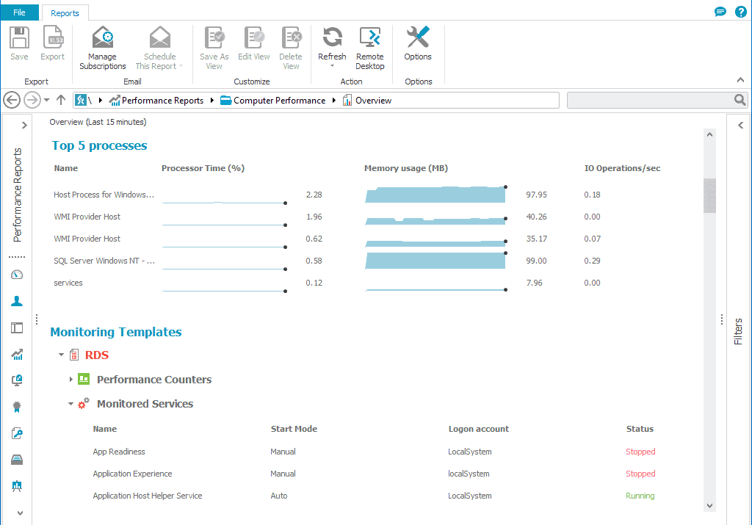This screenshot has height=525, width=752.
Task: Open the user sidebar icon
Action: [17, 301]
